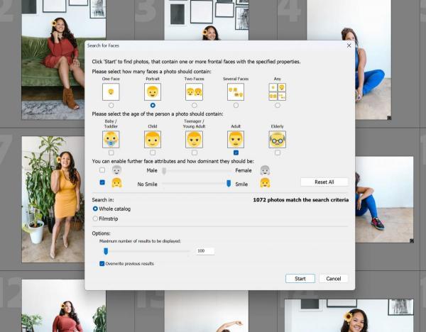Choose the Teenager / Young Adult icon
The width and height of the screenshot is (426, 332).
[x=194, y=139]
